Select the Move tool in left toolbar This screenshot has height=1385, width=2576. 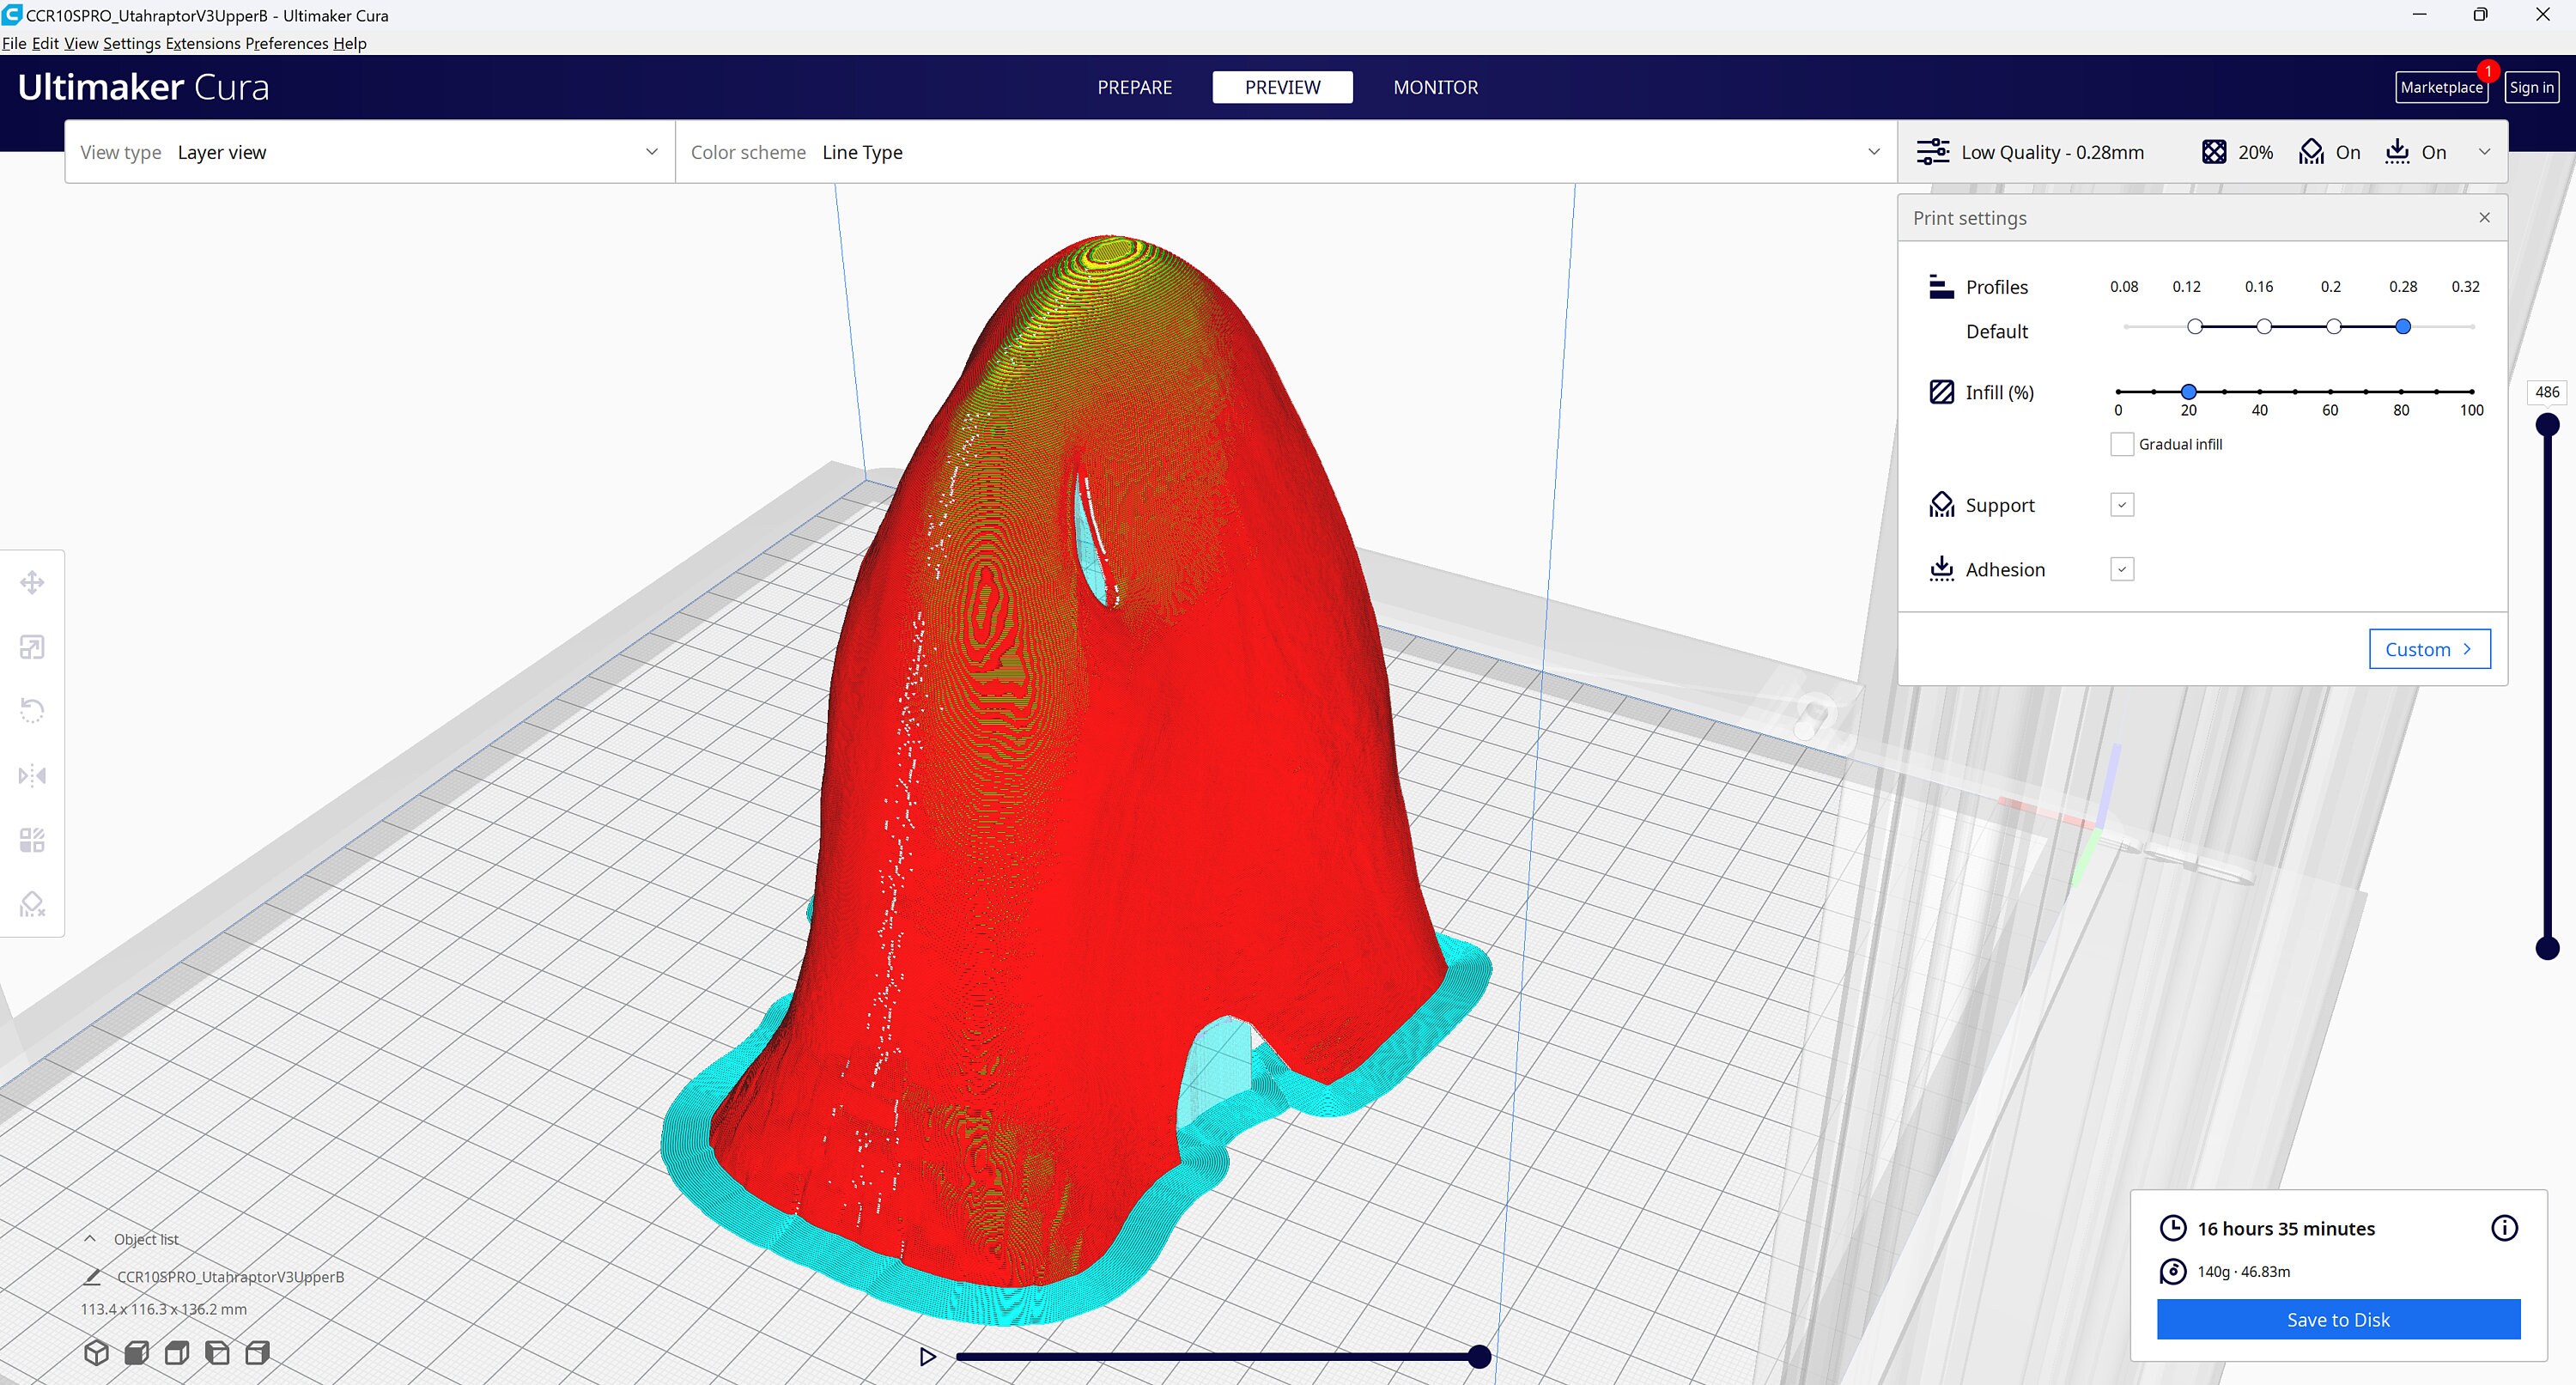pyautogui.click(x=32, y=582)
